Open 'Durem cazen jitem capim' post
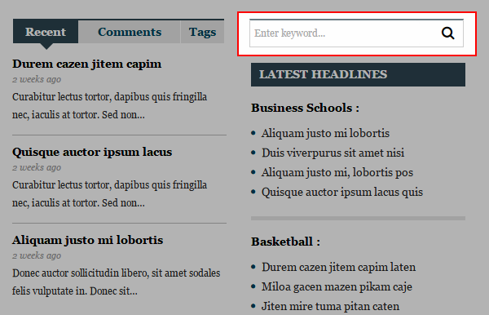 coord(86,64)
